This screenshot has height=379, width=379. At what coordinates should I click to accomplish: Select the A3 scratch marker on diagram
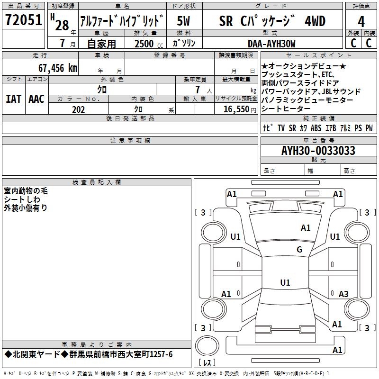pyautogui.click(x=343, y=294)
